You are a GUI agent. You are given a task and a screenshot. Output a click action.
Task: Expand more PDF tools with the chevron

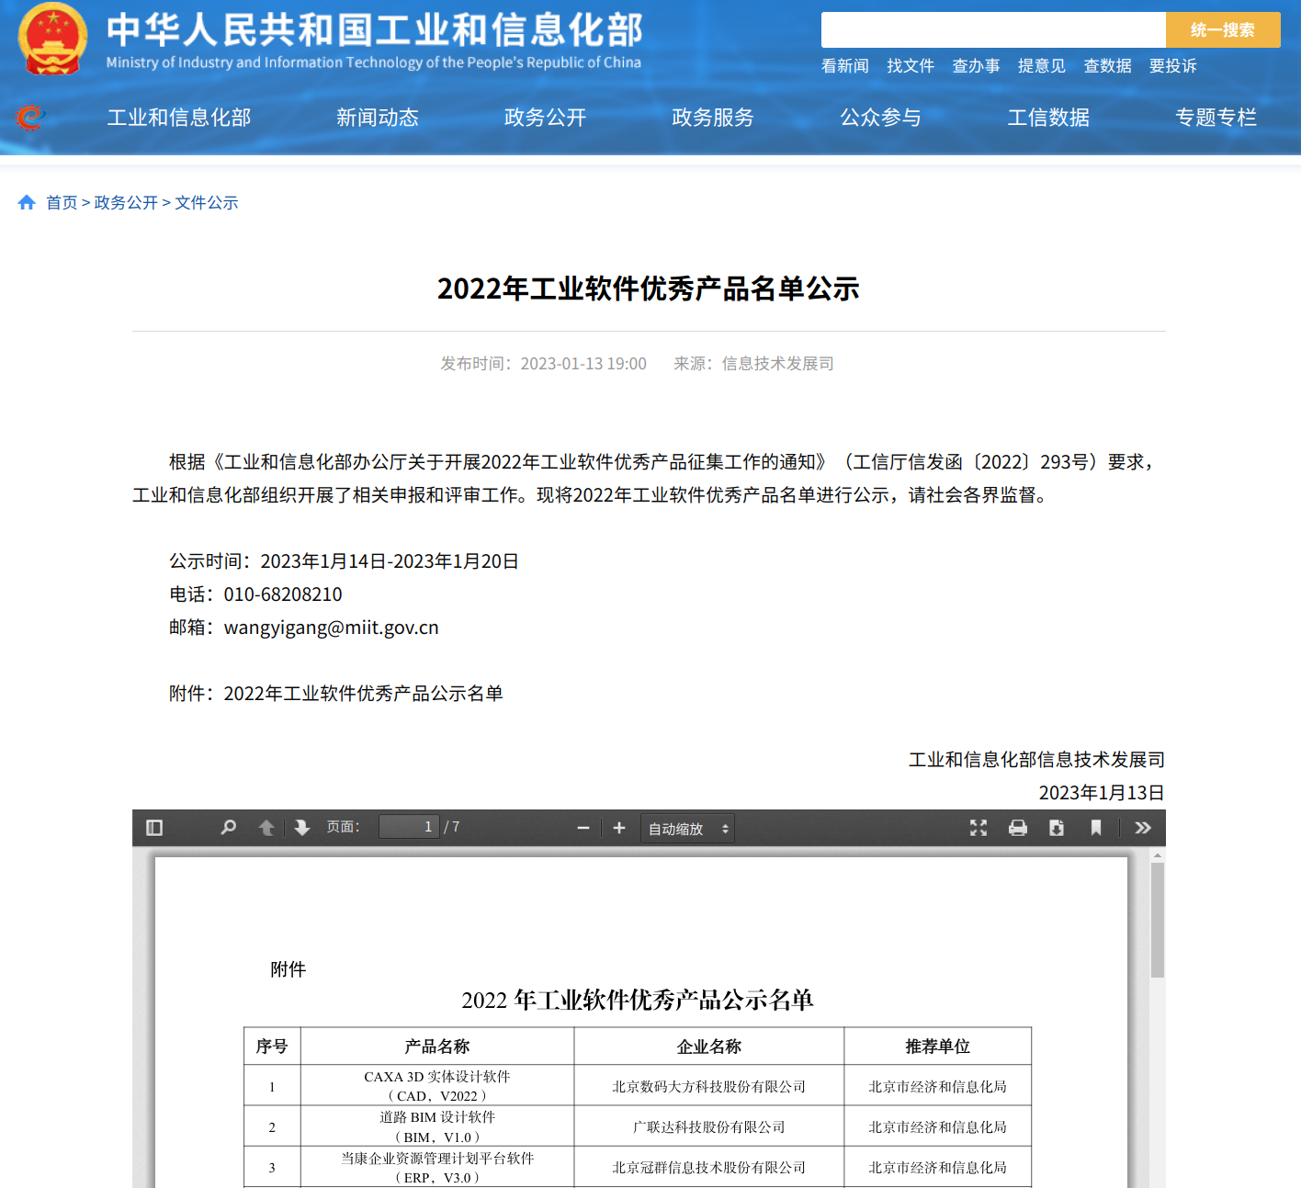(x=1142, y=827)
